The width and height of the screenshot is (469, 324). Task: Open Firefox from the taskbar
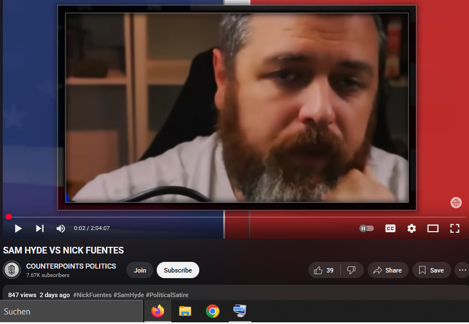[158, 311]
